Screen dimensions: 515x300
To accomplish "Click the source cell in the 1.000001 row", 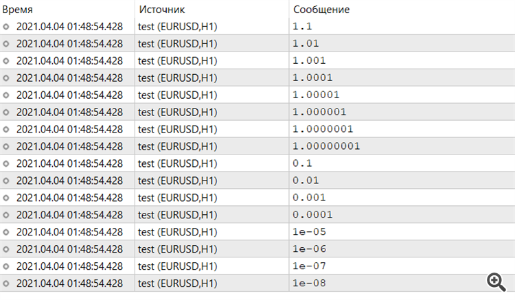I will pyautogui.click(x=177, y=112).
